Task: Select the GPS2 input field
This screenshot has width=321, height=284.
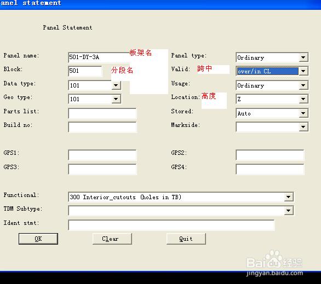Action: (x=270, y=155)
